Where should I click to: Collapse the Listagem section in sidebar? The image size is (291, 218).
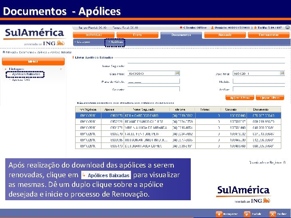(61, 69)
